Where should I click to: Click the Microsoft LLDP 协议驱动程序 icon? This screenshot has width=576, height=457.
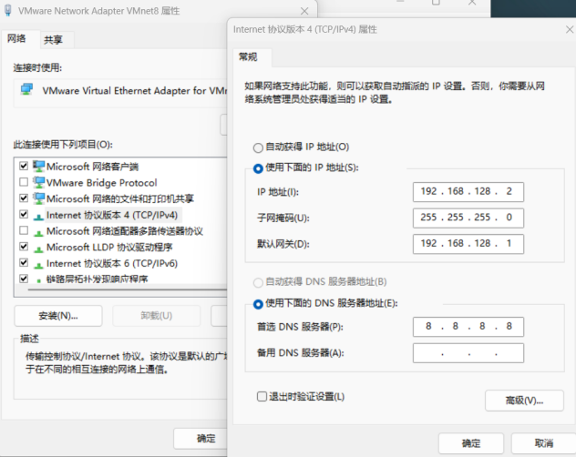click(x=38, y=249)
